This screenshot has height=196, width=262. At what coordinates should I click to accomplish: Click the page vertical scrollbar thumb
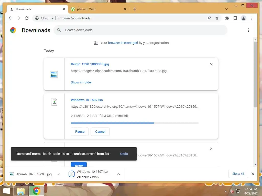[255, 74]
